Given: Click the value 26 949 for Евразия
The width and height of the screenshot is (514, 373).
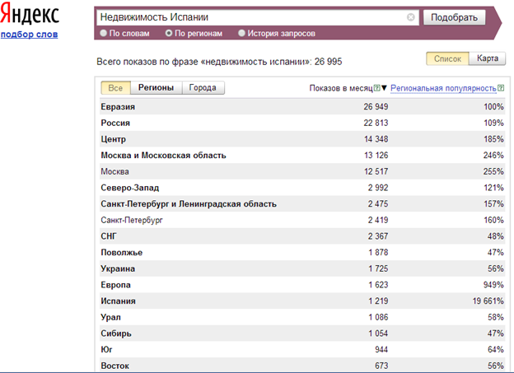Looking at the screenshot, I should pos(376,107).
